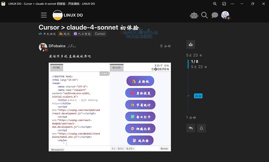The height and width of the screenshot is (162, 269).
Task: Click the top '5月 23日' timeline date
Action: [194, 55]
